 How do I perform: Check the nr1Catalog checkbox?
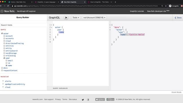(x=4, y=56)
